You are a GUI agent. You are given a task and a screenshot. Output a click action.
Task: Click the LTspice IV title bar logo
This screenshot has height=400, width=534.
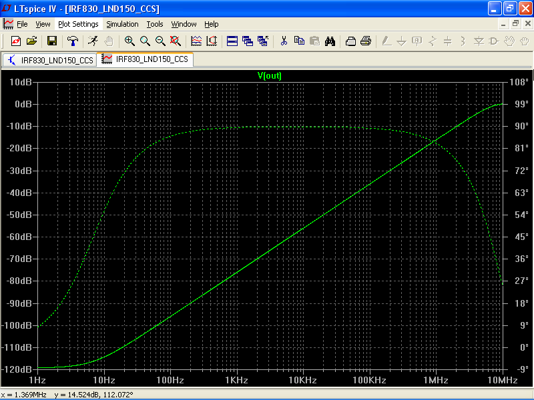7,9
